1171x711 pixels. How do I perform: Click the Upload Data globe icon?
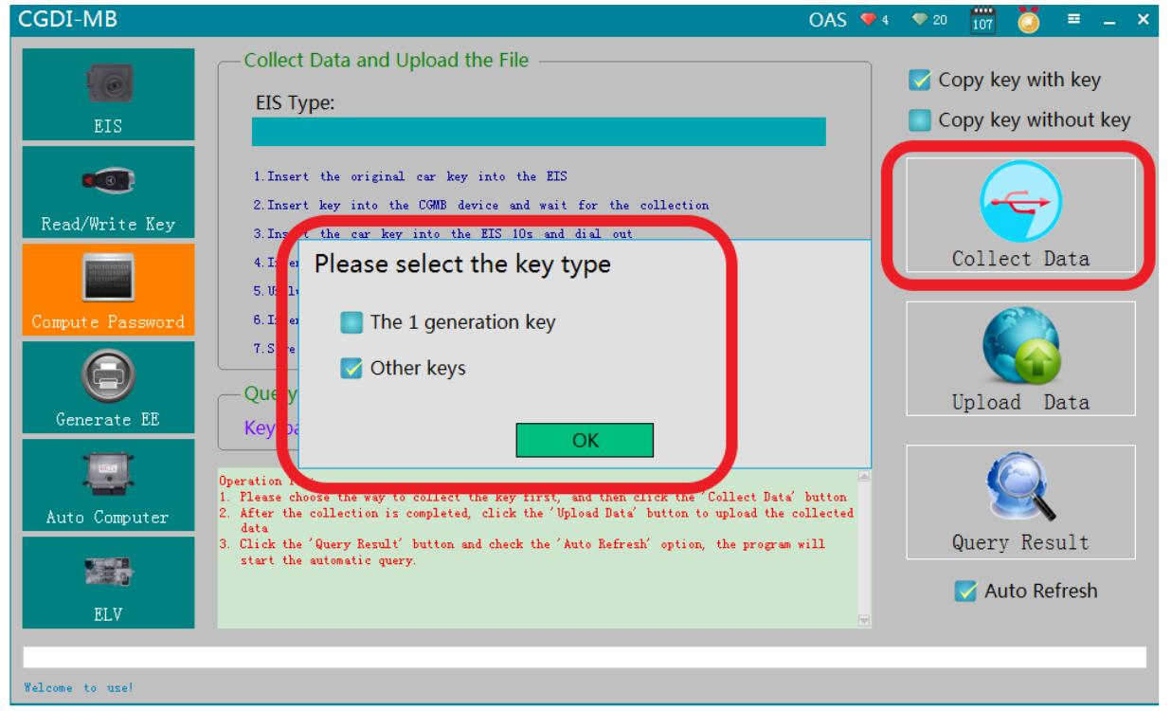click(x=1020, y=345)
